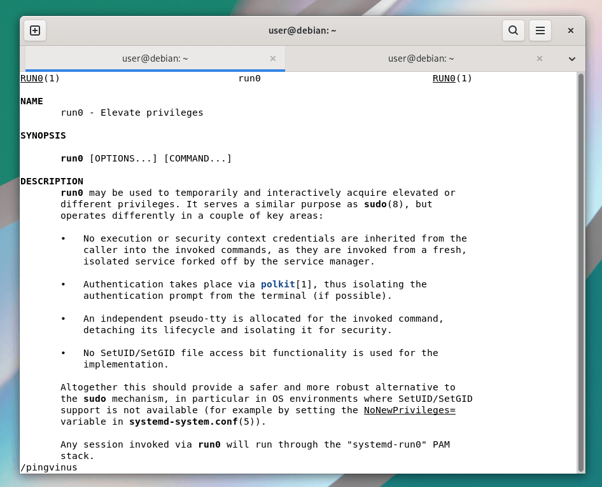
Task: Close the inactive second tab
Action: (x=540, y=58)
